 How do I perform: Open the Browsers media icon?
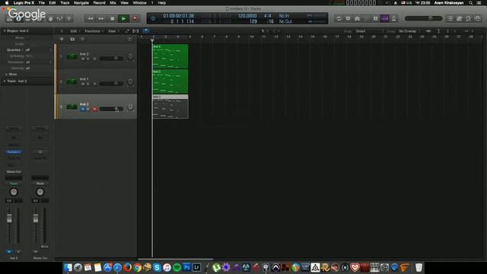point(478,19)
